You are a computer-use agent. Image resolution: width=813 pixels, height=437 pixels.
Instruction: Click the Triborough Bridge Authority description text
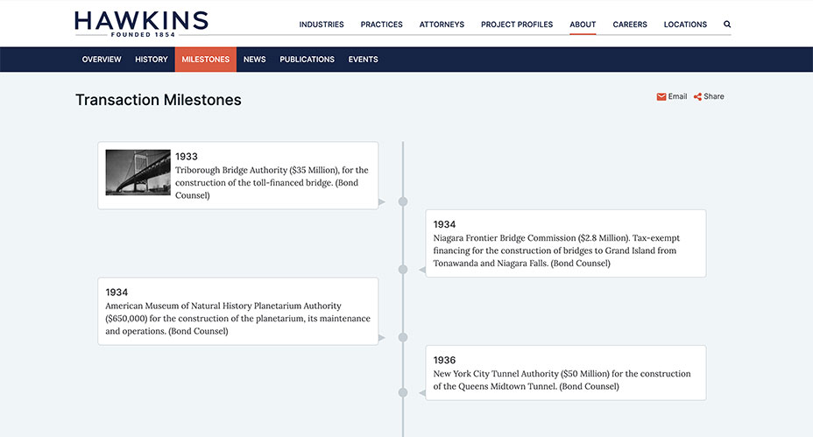[x=272, y=182]
